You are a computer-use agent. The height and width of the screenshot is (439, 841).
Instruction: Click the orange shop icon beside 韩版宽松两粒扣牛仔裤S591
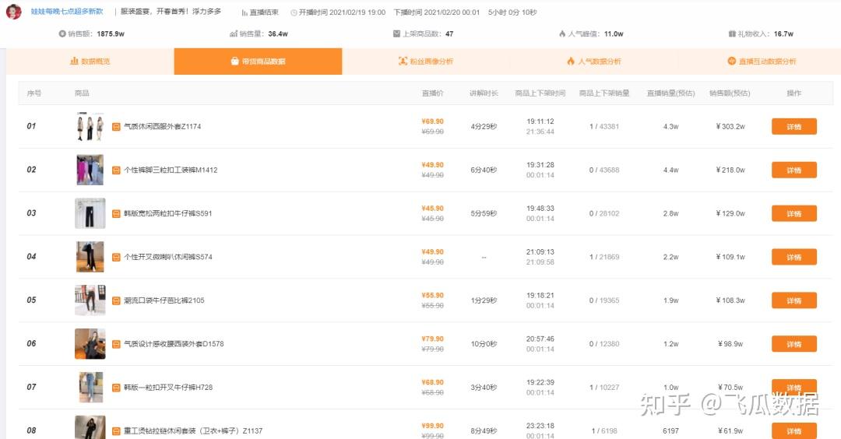(x=116, y=213)
